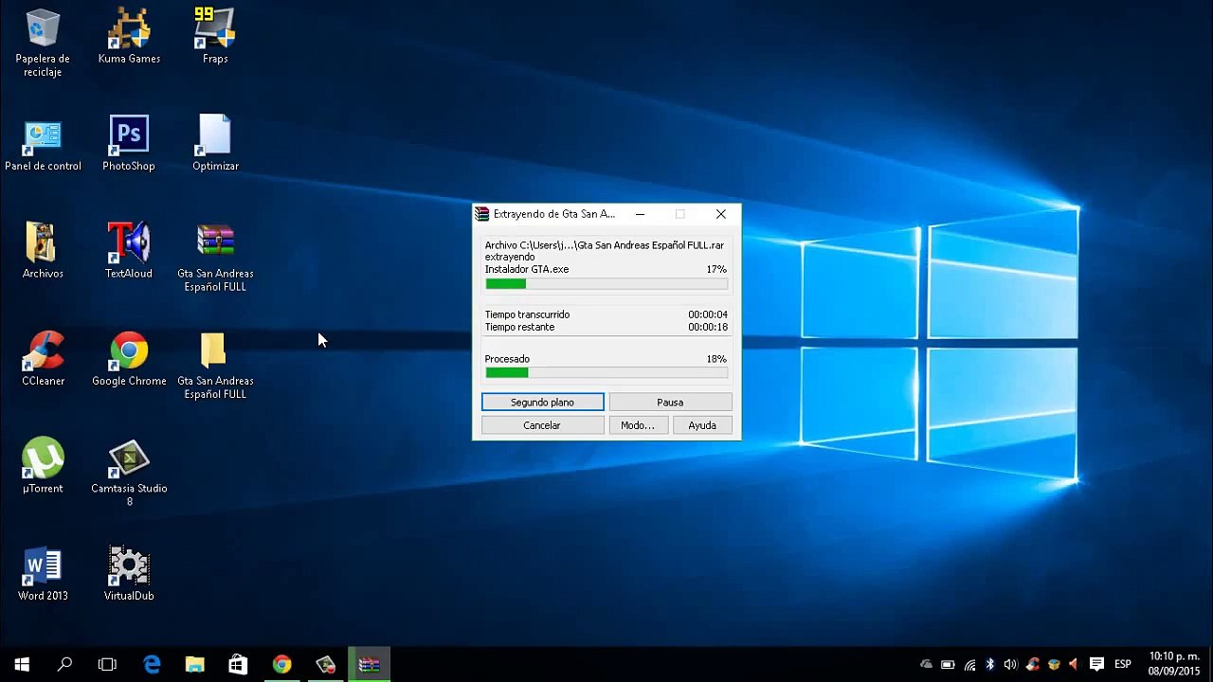Minimize the extraction dialog

(x=640, y=214)
